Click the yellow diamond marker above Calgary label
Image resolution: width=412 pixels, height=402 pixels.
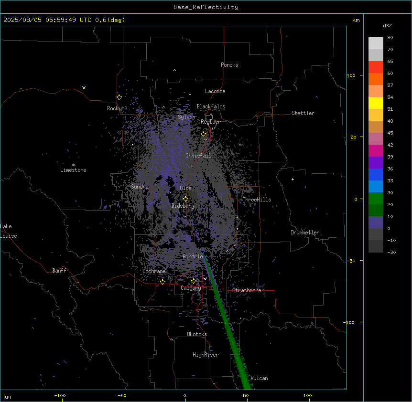194,281
